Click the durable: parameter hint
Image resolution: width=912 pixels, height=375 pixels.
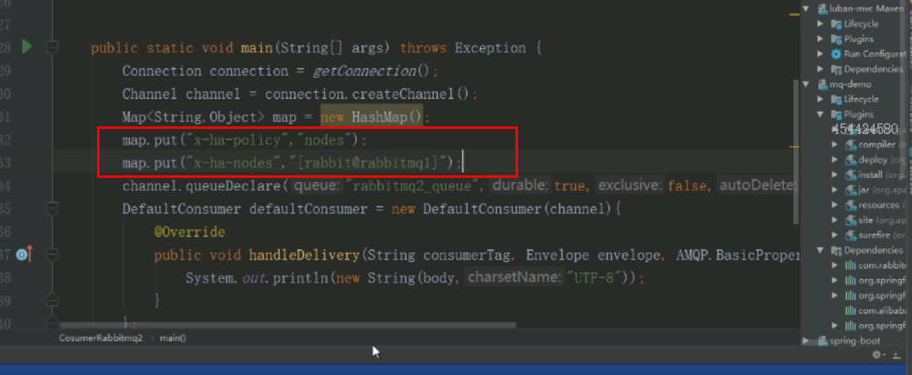tap(520, 186)
